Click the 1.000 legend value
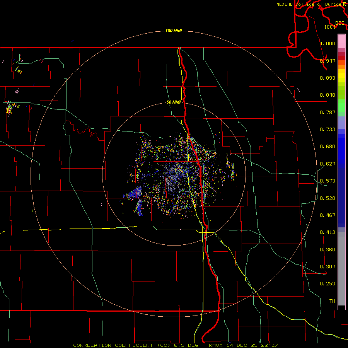The height and width of the screenshot is (348, 348). click(x=328, y=43)
